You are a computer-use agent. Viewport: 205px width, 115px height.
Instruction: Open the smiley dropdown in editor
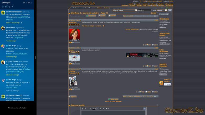[107, 109]
